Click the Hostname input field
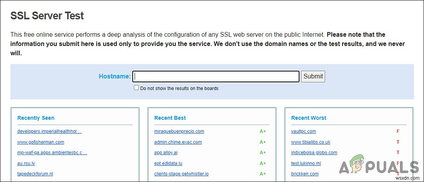The height and width of the screenshot is (182, 424). point(216,77)
